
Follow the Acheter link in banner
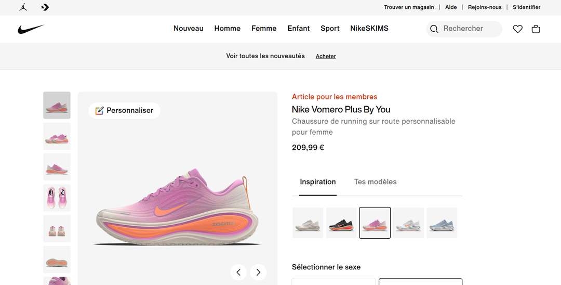coord(326,56)
